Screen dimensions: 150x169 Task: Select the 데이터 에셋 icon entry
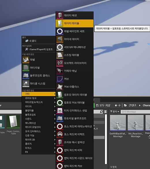(60, 16)
